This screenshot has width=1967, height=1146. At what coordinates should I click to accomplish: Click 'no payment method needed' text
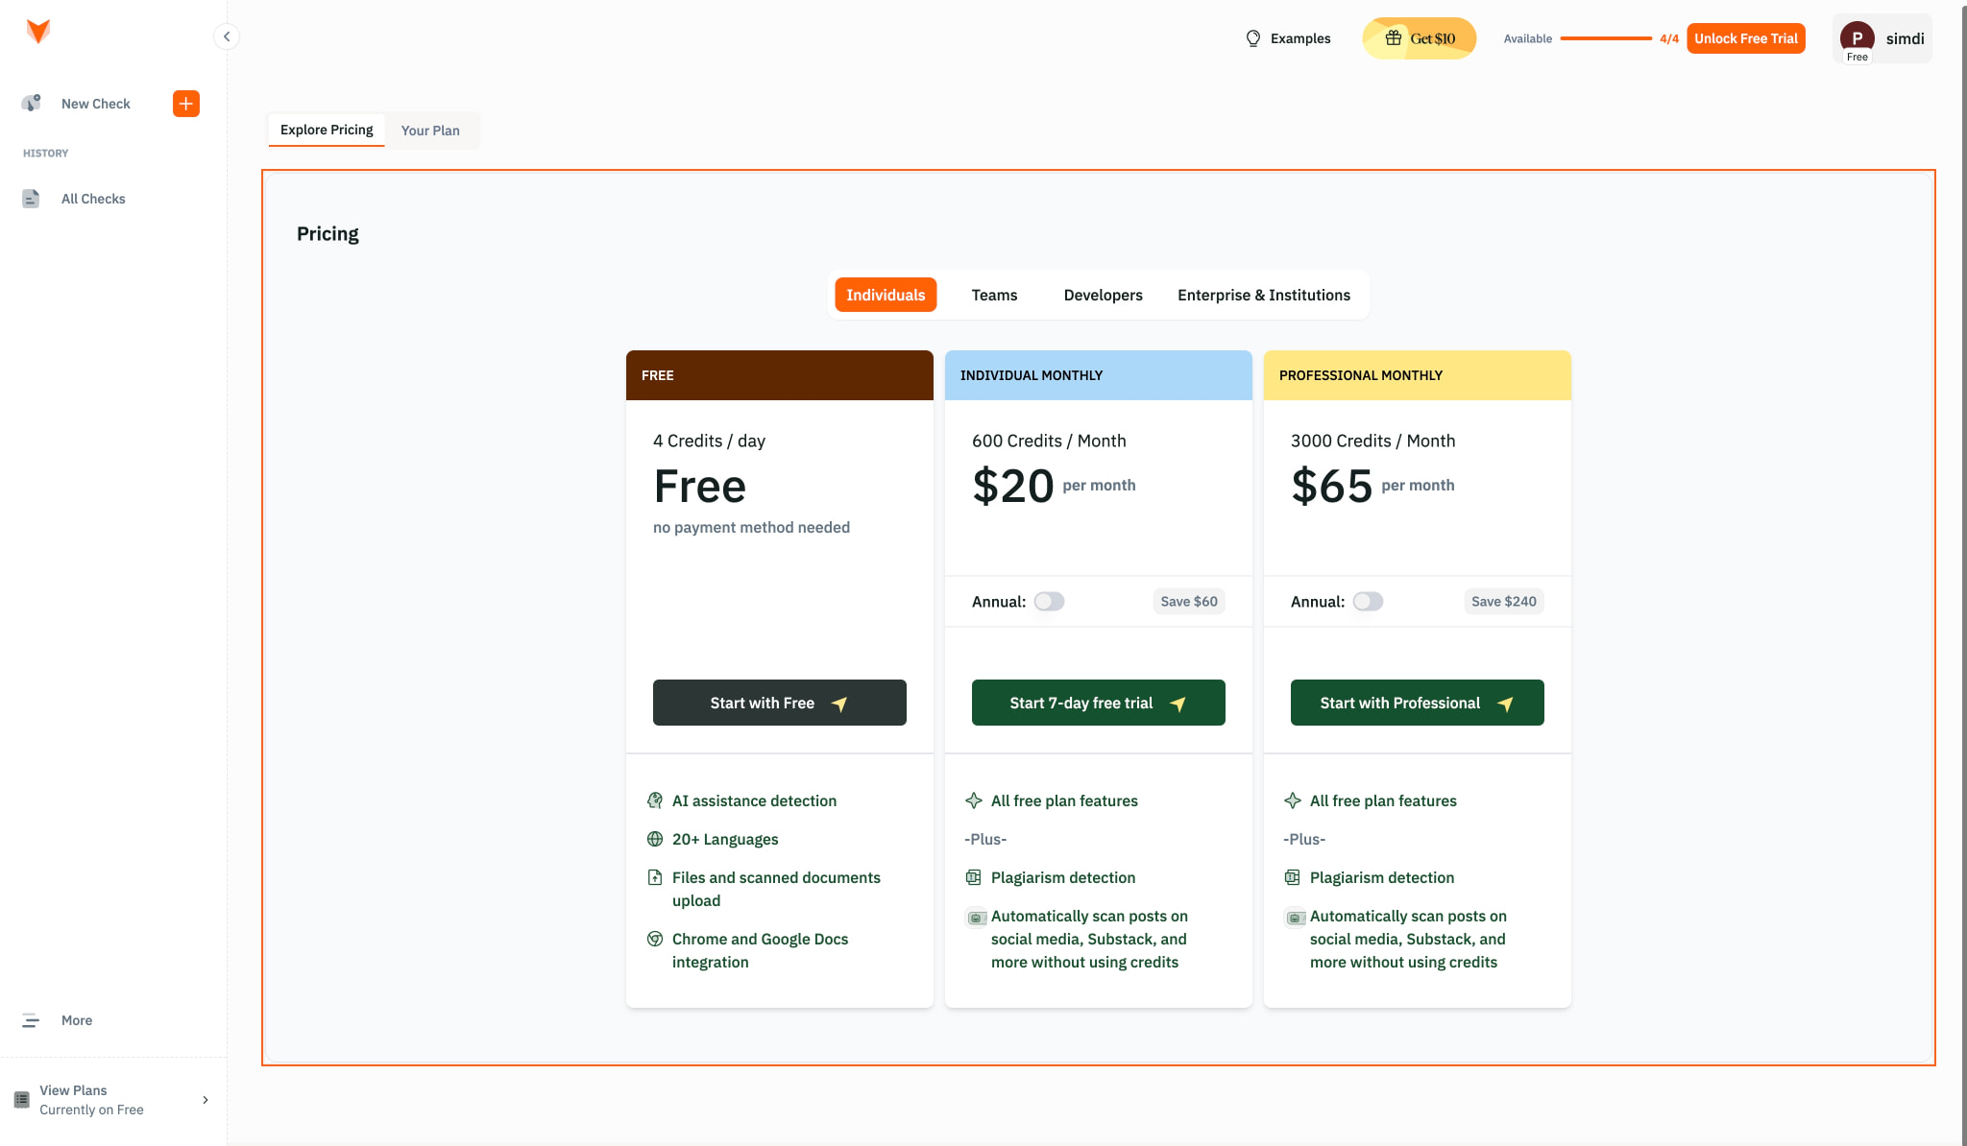pos(751,527)
